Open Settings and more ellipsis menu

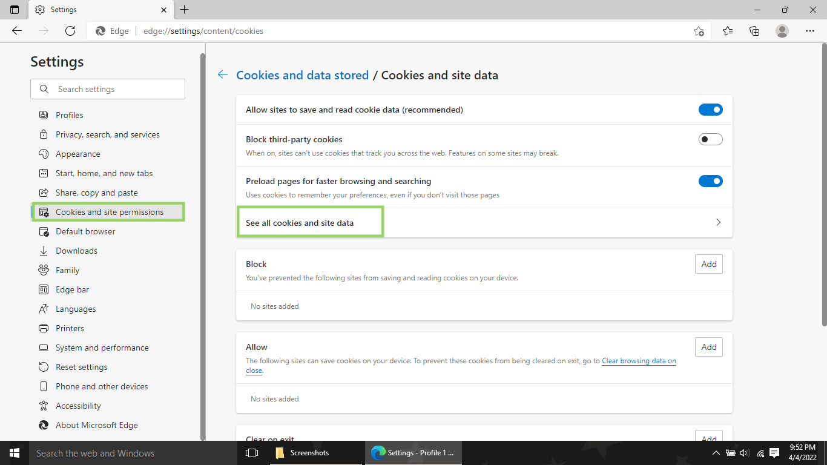[810, 31]
